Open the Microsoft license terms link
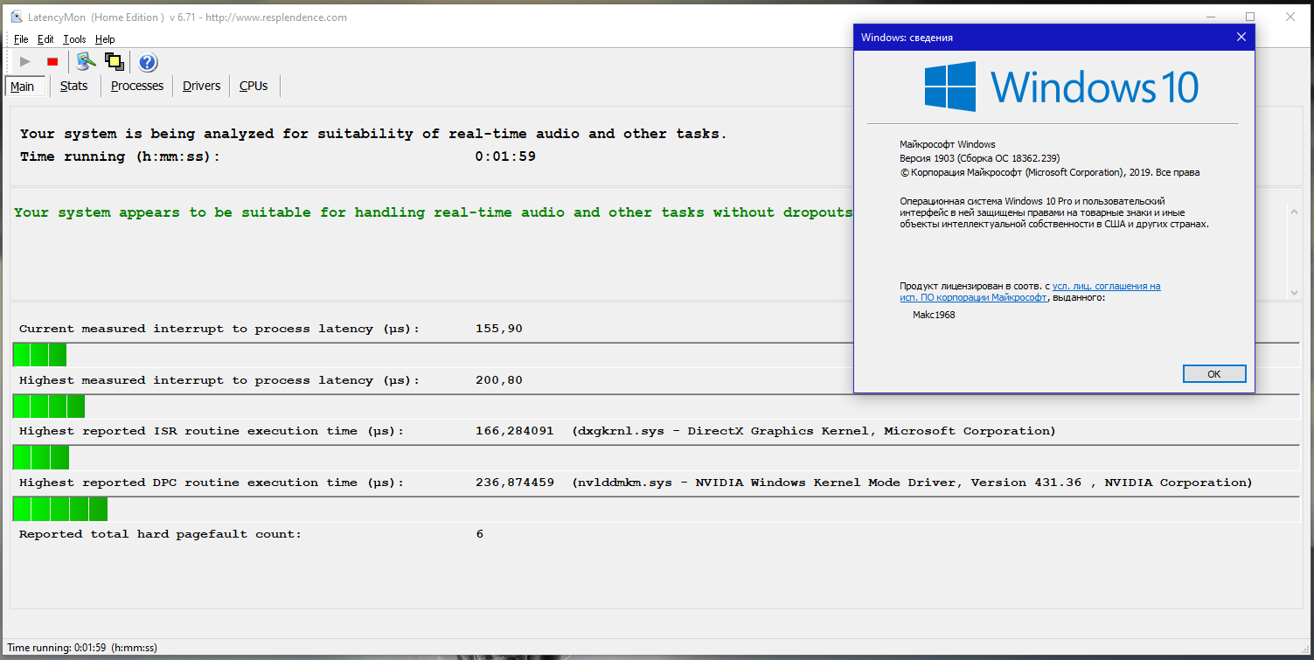 [x=1106, y=286]
